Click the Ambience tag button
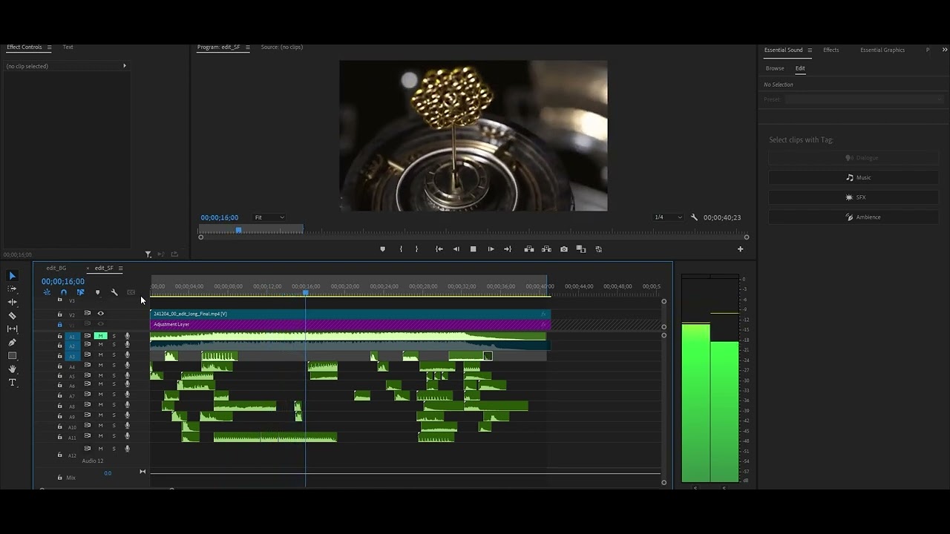The image size is (950, 534). coord(854,217)
